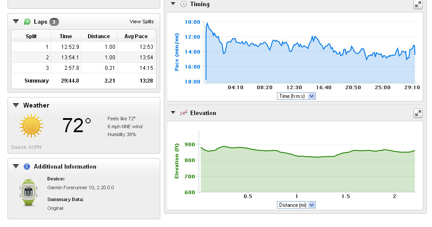Open the Time (h:m:s) axis dropdown

coord(296,96)
